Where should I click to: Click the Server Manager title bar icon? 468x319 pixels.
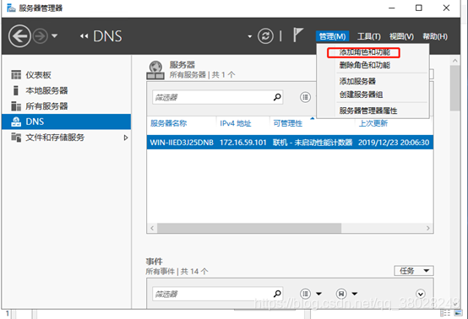(x=11, y=8)
